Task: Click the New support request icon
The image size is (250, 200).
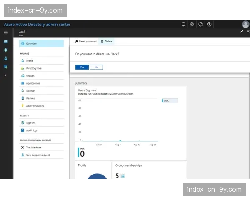Action: (x=22, y=155)
